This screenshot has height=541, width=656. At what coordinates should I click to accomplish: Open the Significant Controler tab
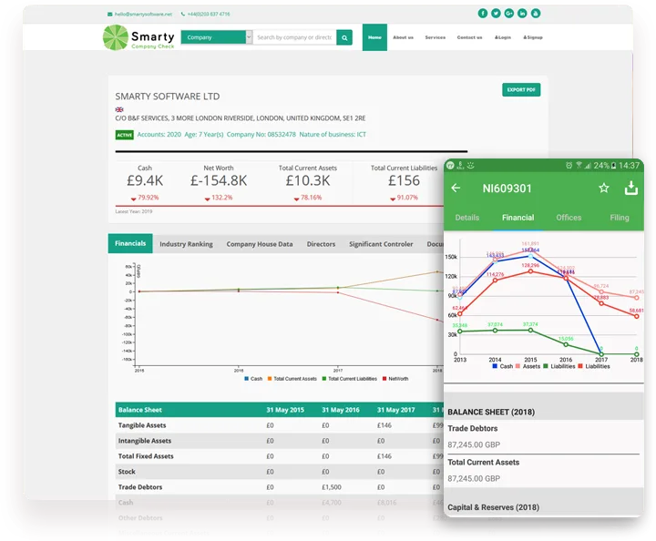pos(381,244)
